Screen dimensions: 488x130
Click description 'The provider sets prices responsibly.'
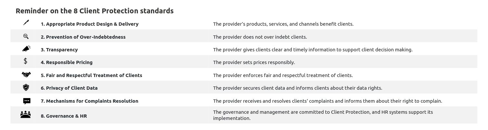[x=254, y=62]
